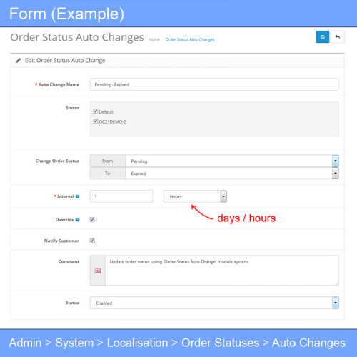The width and height of the screenshot is (357, 357).
Task: Disable the Notify Customer checkbox
Action: [92, 241]
